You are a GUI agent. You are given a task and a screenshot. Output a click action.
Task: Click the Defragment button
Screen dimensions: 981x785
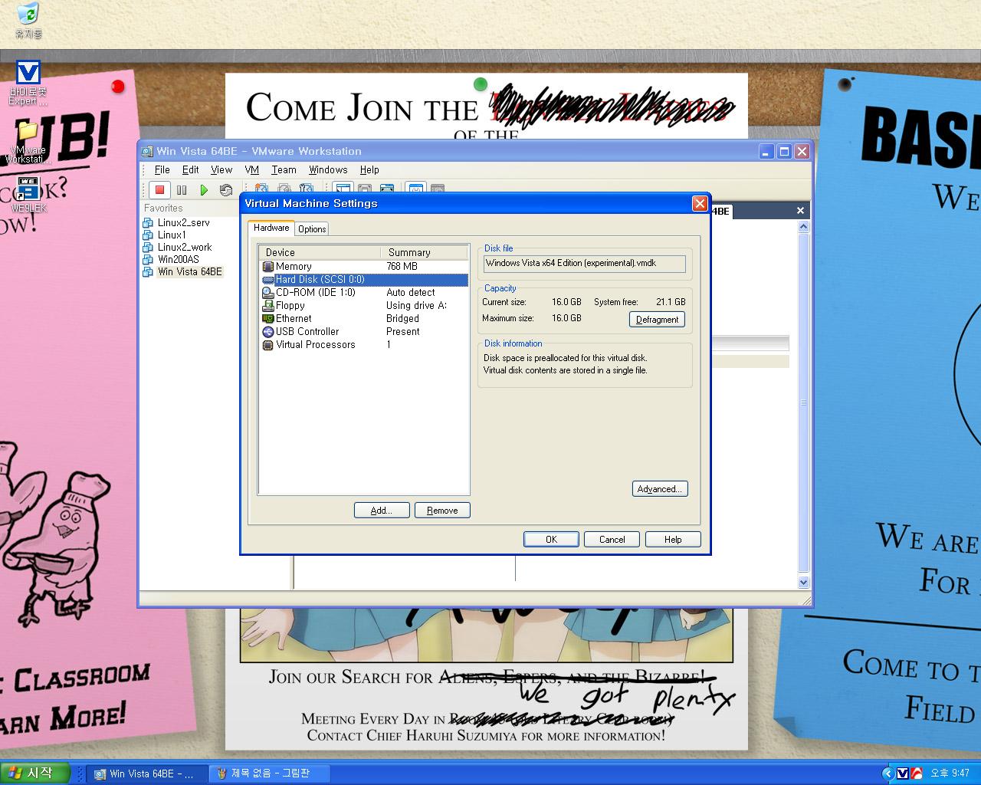click(657, 320)
